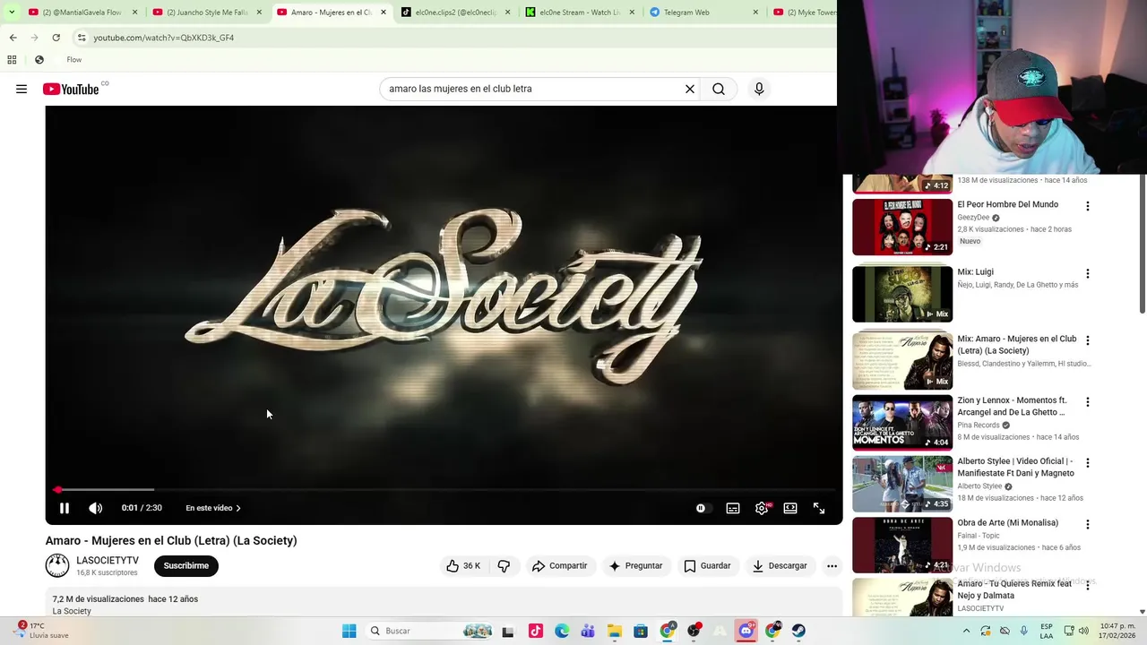1147x645 pixels.
Task: Download video with Descargar button
Action: [780, 566]
